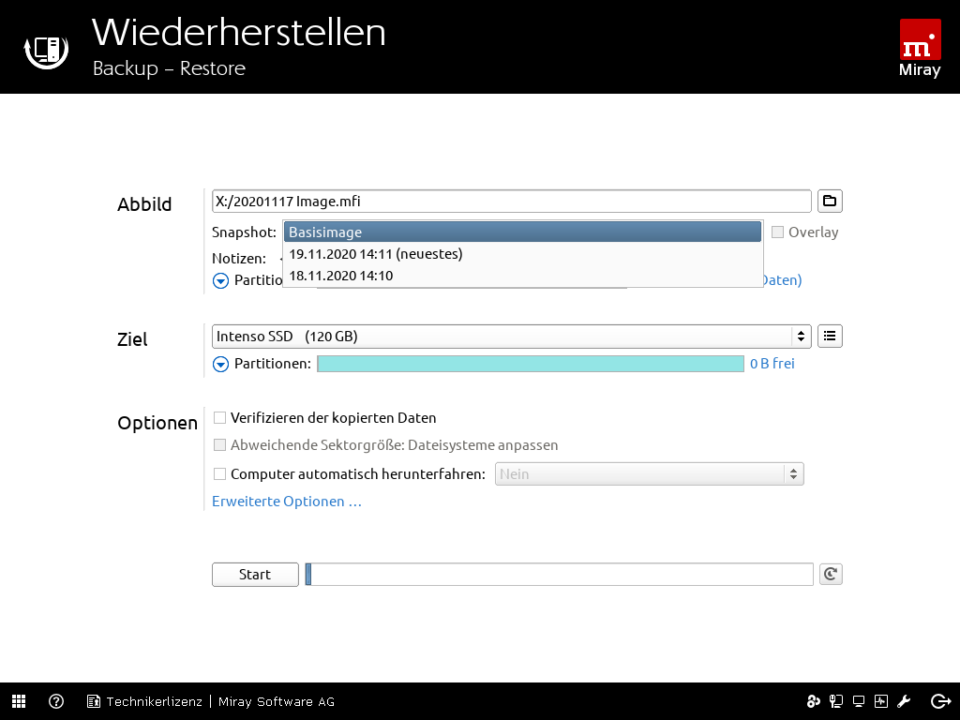
Task: Toggle Computer automatisch herunterfahren checkbox
Action: 220,474
